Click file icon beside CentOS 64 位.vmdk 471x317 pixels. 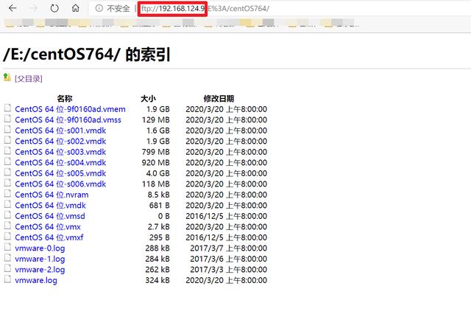pyautogui.click(x=7, y=204)
